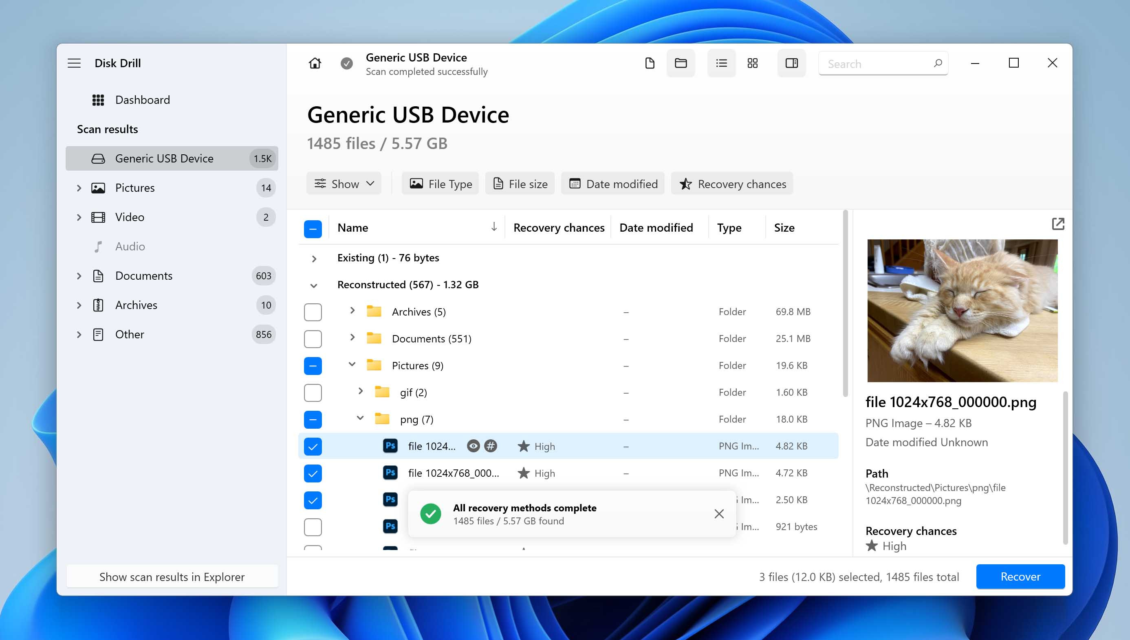Image resolution: width=1130 pixels, height=640 pixels.
Task: Click the file list vertical scrollbar
Action: 845,304
